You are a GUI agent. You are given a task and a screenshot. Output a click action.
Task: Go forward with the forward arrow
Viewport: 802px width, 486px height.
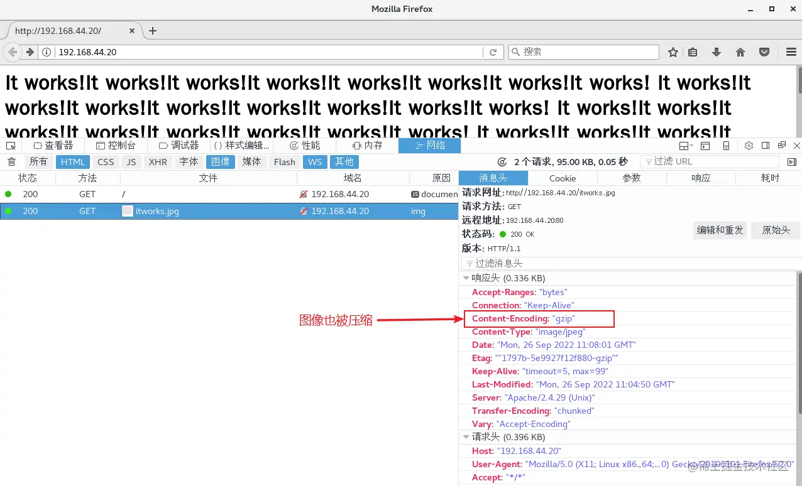click(30, 52)
